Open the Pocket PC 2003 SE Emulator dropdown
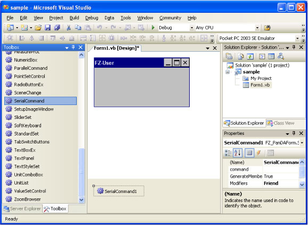 297,38
